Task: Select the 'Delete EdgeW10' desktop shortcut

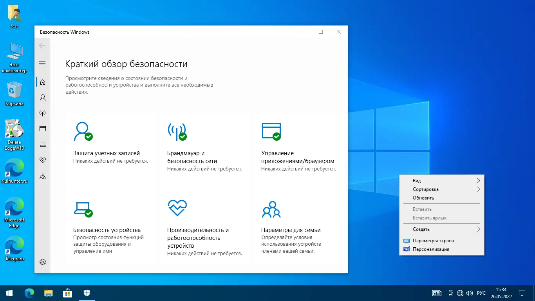Action: click(14, 135)
